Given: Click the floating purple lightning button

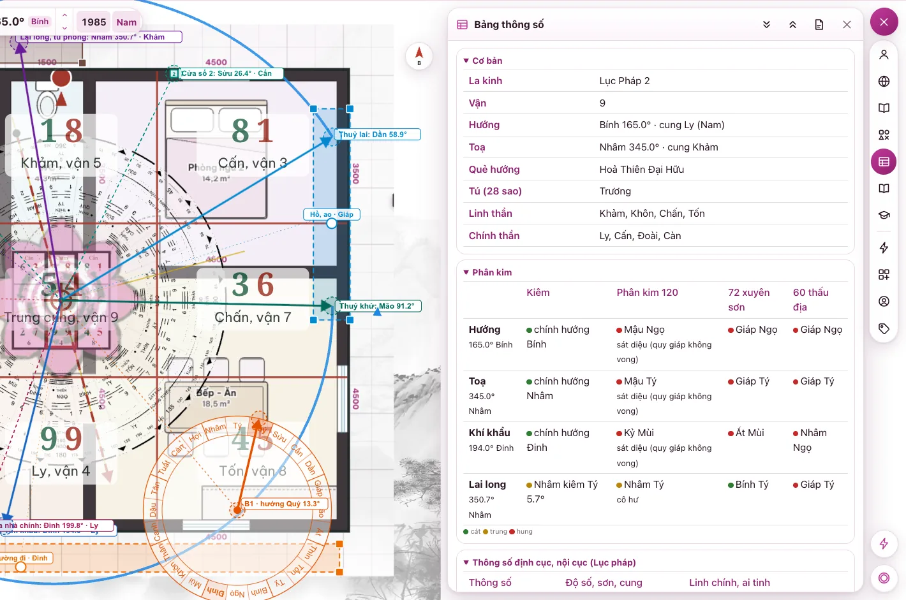Looking at the screenshot, I should [884, 544].
